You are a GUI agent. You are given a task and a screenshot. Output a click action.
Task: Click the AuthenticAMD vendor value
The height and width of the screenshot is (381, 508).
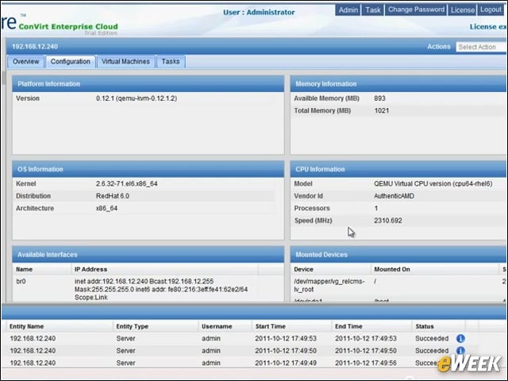[x=394, y=196]
